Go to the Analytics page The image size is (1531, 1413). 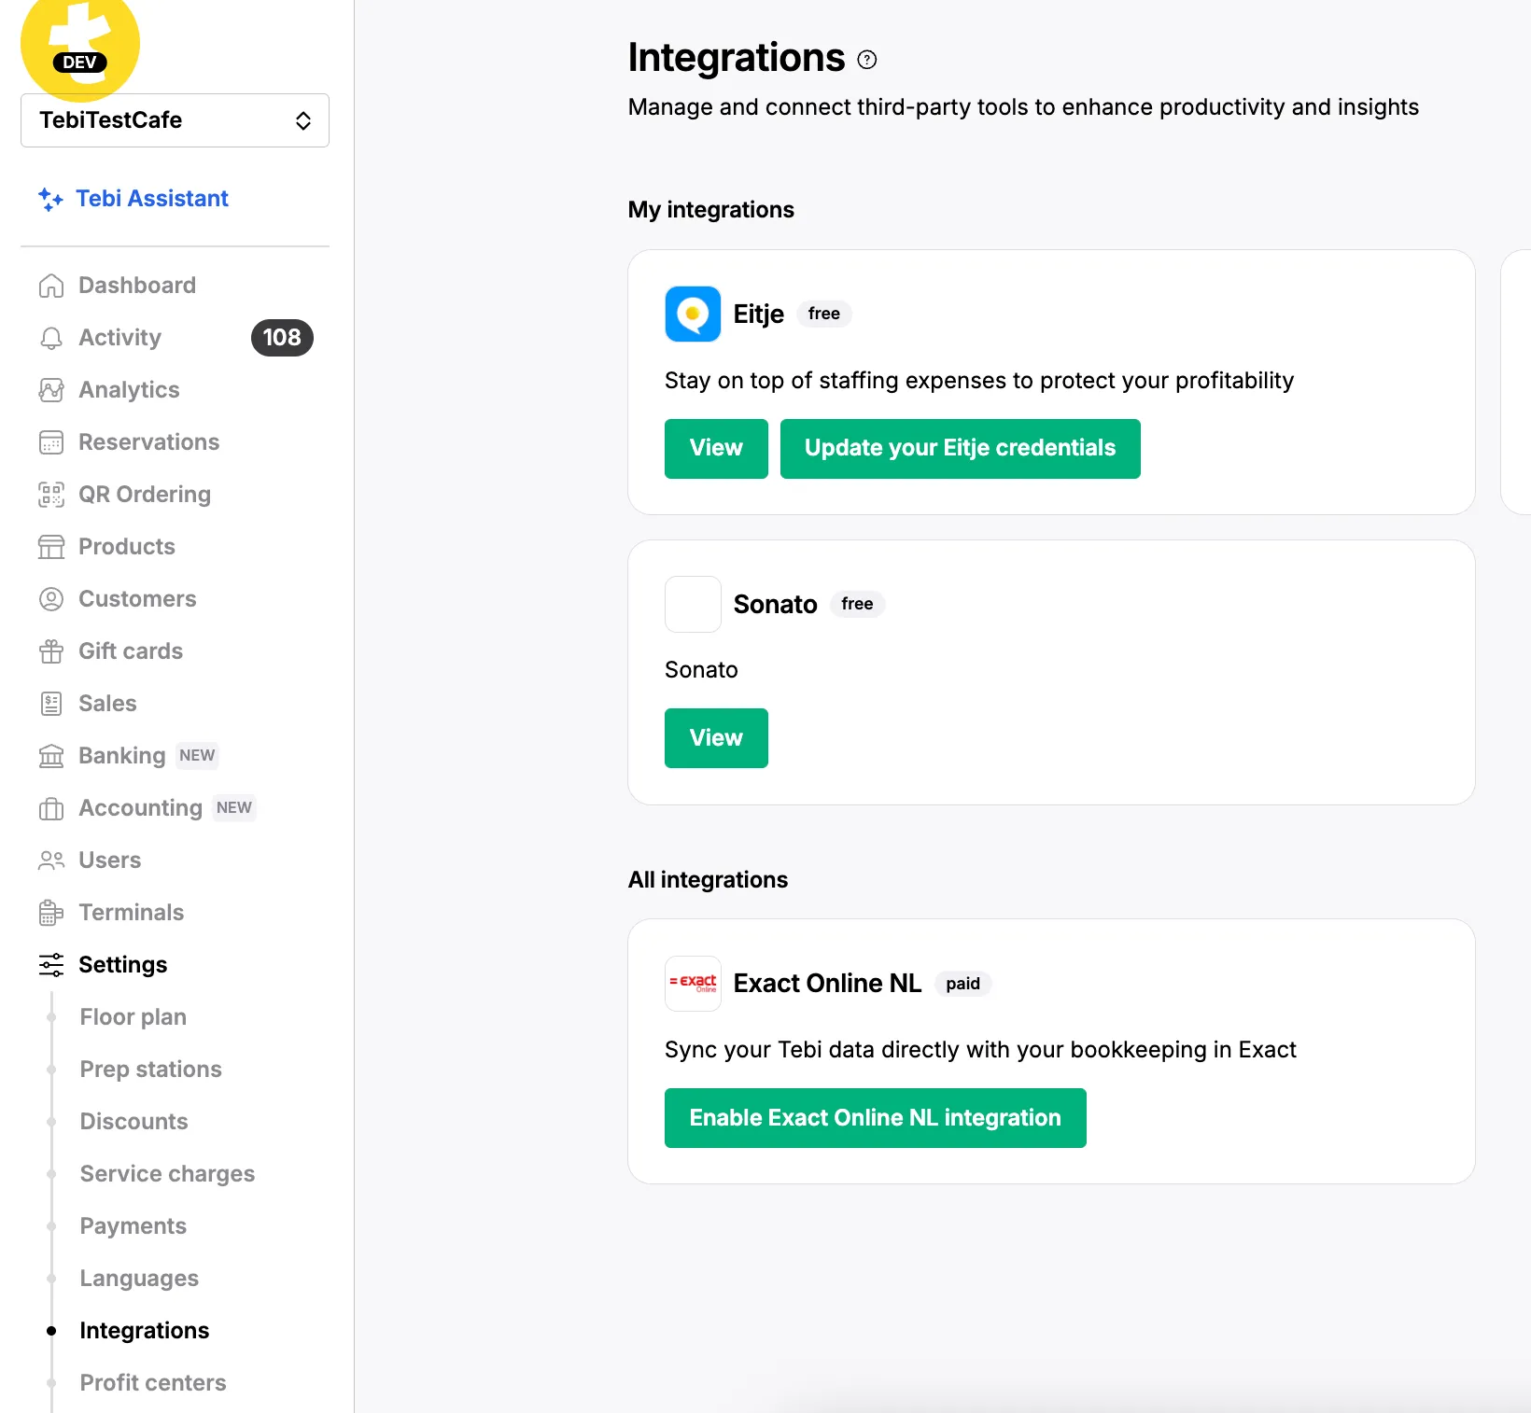click(129, 390)
